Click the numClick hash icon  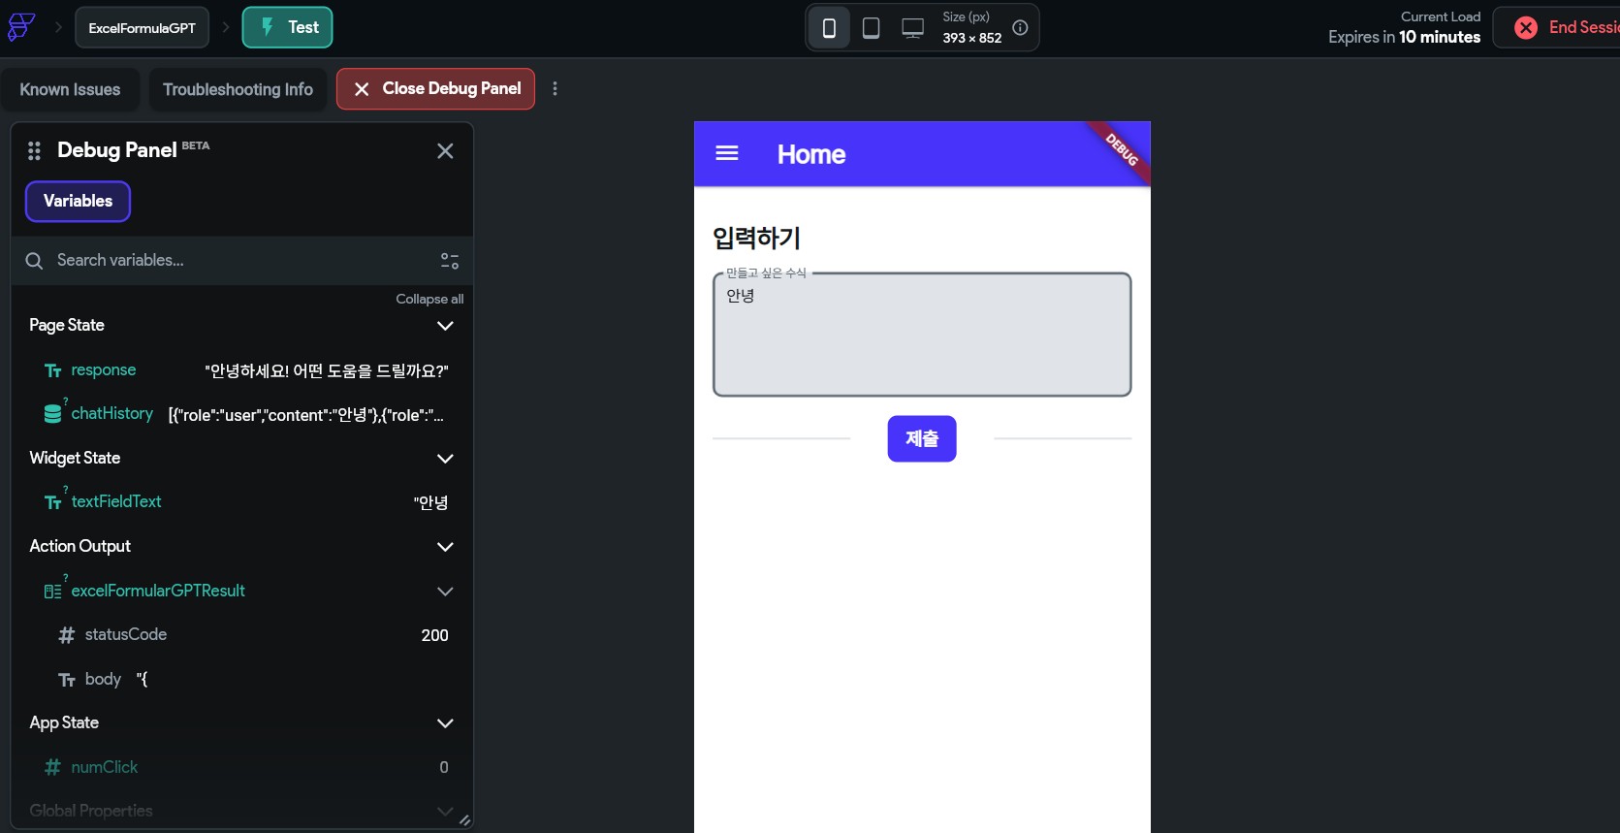53,767
